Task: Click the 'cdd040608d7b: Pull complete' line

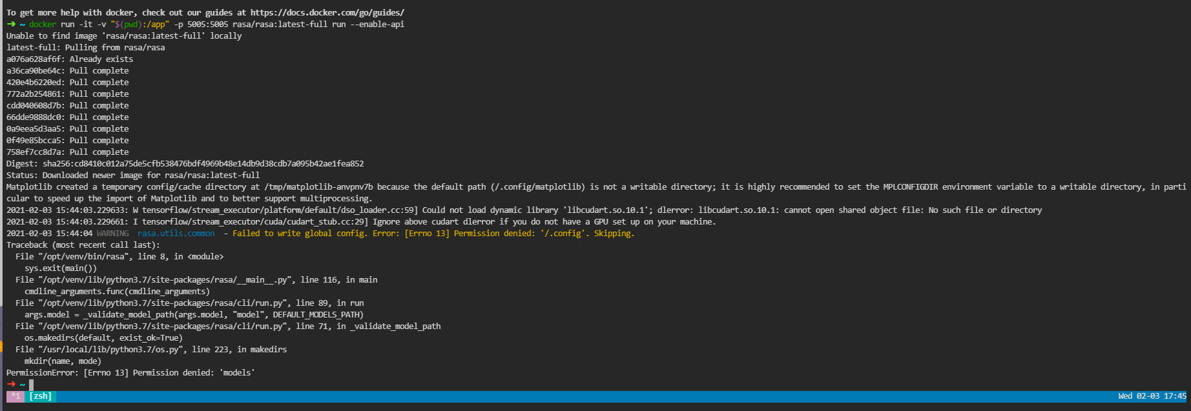Action: click(x=68, y=105)
